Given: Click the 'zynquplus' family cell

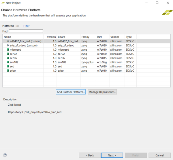Looking at the screenshot, I should pyautogui.click(x=87, y=62).
